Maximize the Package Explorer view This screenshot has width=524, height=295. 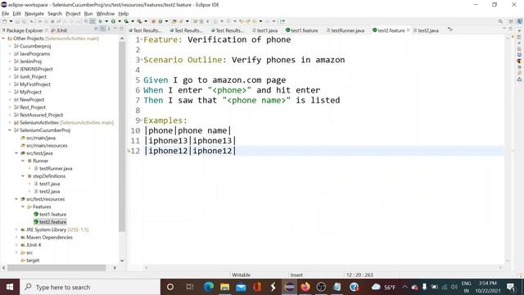121,29
